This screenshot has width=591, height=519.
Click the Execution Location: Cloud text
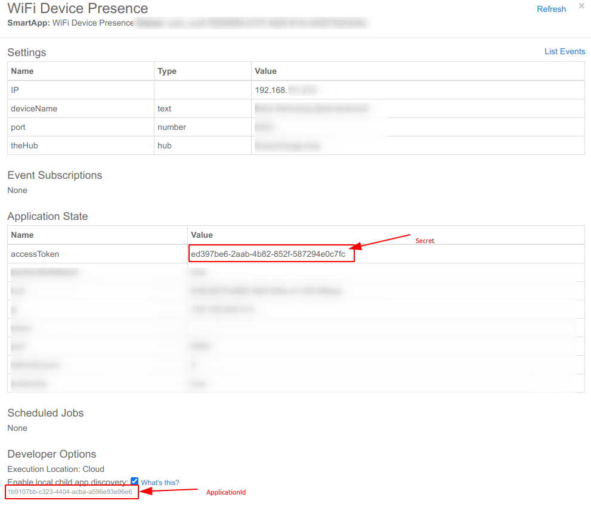click(x=56, y=469)
